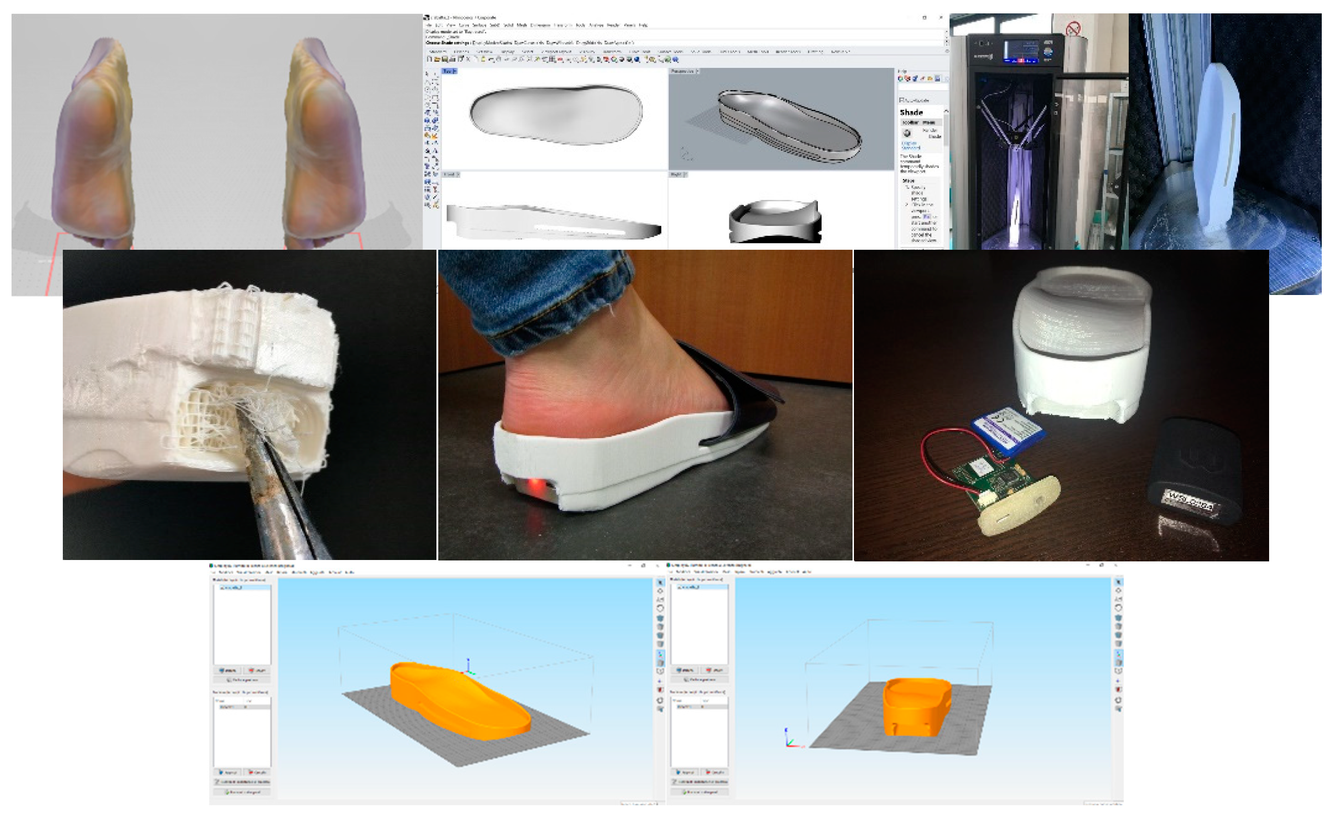The image size is (1331, 819).
Task: Open the Right viewport title dropdown arrow
Action: tap(685, 175)
